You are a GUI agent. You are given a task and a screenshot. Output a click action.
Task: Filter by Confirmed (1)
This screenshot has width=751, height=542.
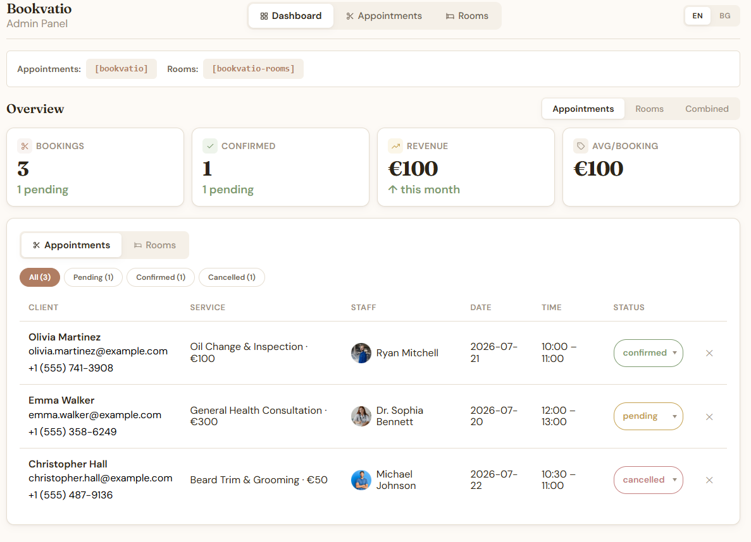(161, 277)
